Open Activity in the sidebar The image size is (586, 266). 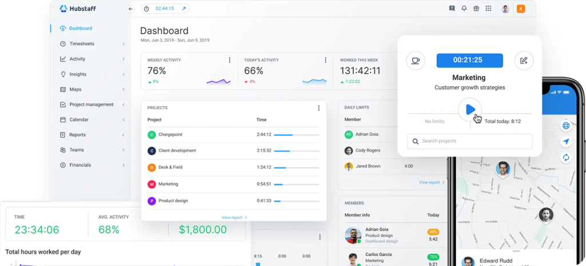coord(77,59)
